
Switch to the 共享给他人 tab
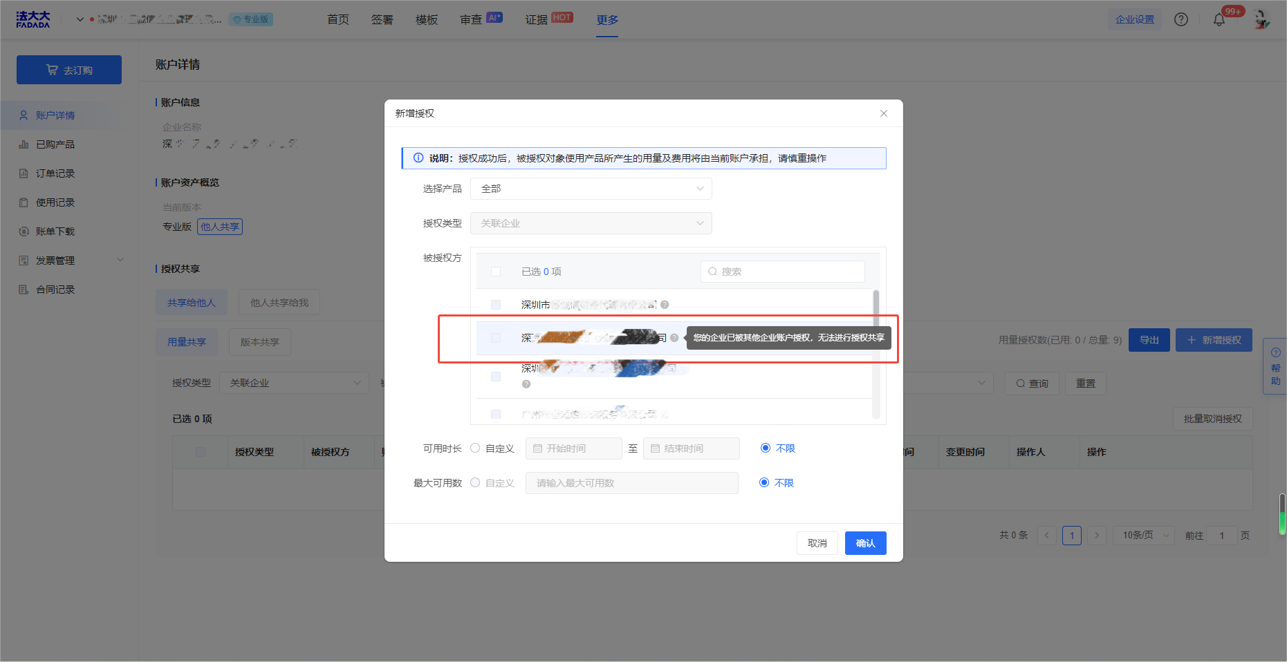pos(192,303)
